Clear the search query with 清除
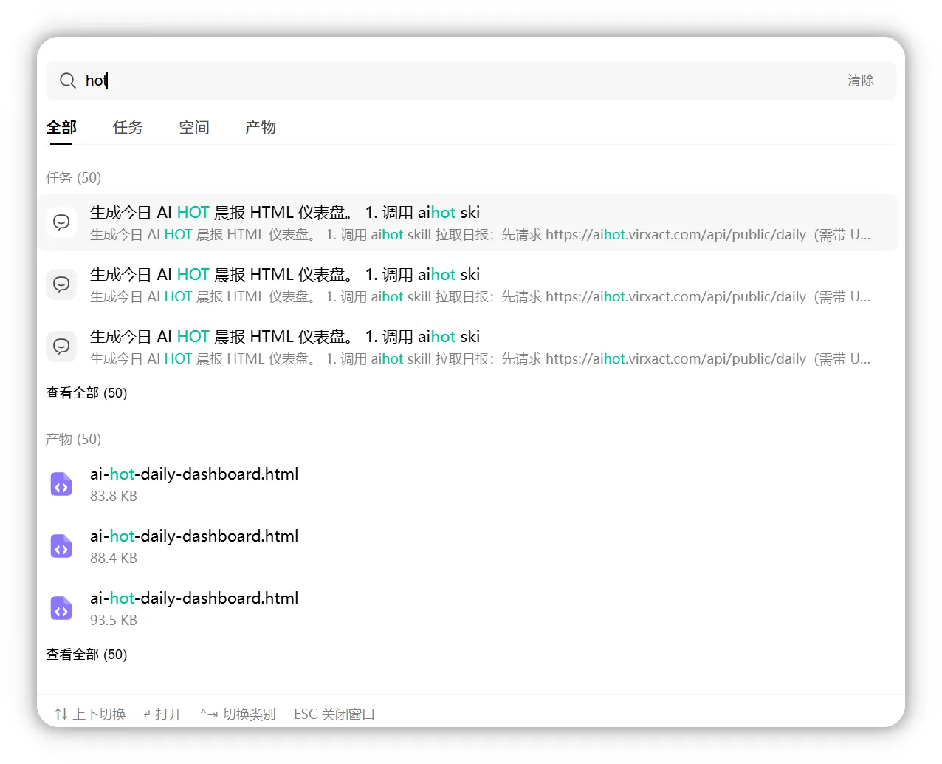Viewport: 942px width, 764px height. tap(861, 80)
